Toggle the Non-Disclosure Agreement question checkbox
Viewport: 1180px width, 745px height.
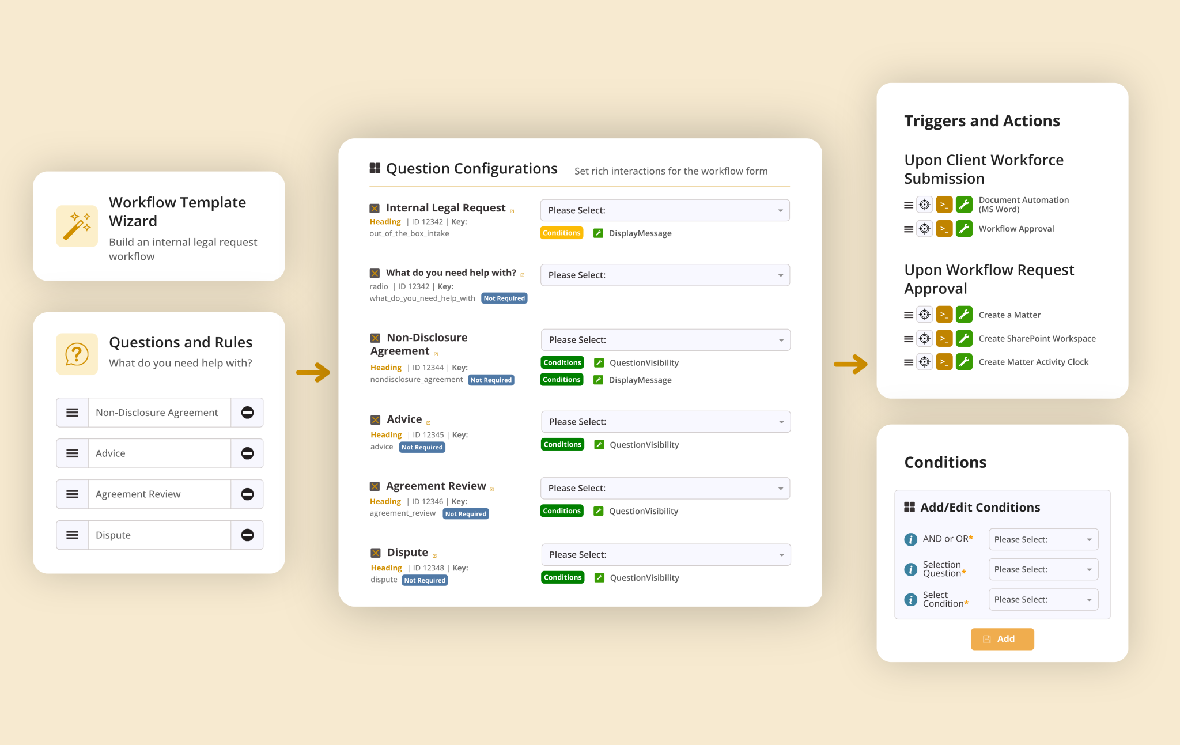[375, 338]
